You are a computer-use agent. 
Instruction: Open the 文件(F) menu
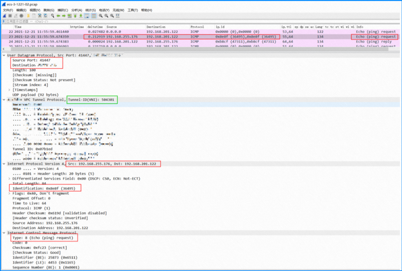(x=8, y=10)
